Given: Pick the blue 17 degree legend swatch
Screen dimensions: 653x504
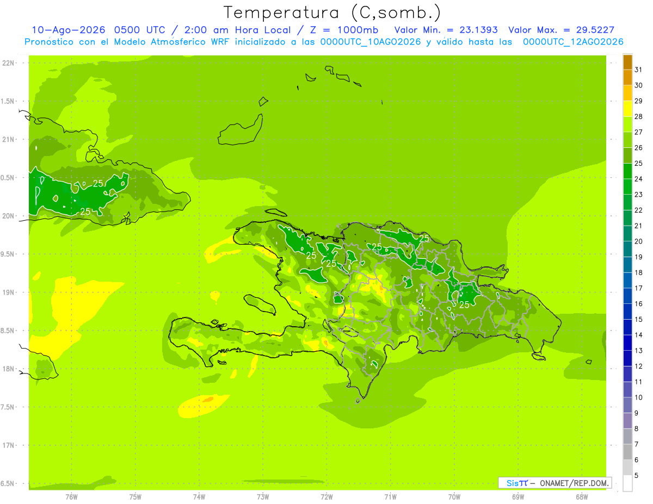Looking at the screenshot, I should (627, 281).
